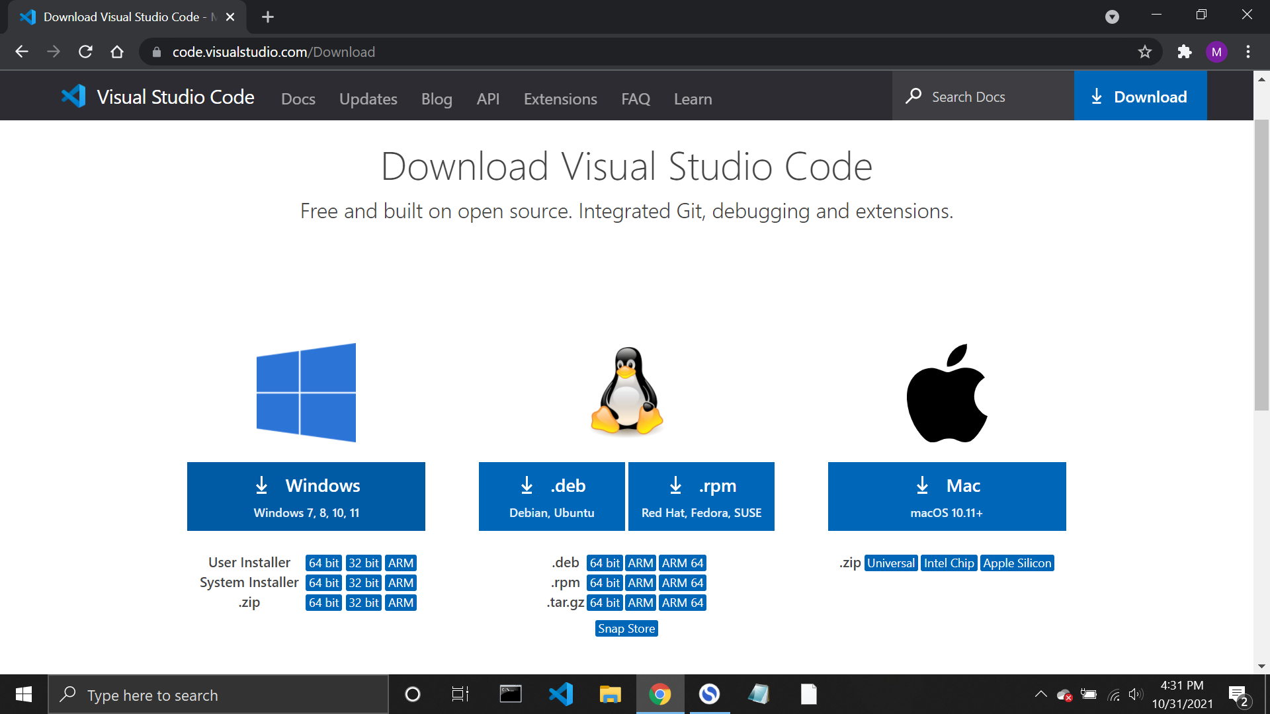Open the blue S app on taskbar

(710, 694)
